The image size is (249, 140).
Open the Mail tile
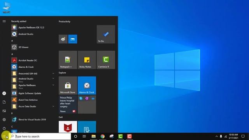73,39
